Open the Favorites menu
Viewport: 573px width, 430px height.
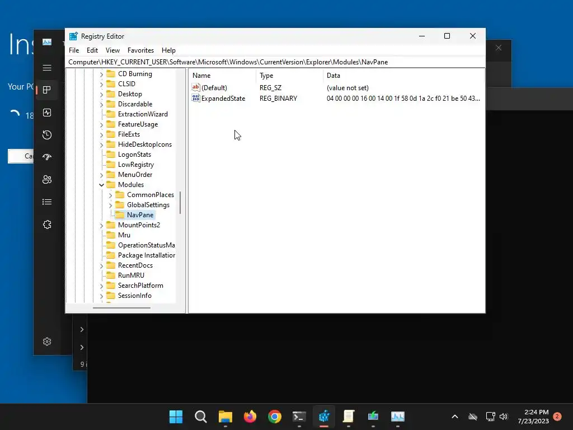(140, 50)
